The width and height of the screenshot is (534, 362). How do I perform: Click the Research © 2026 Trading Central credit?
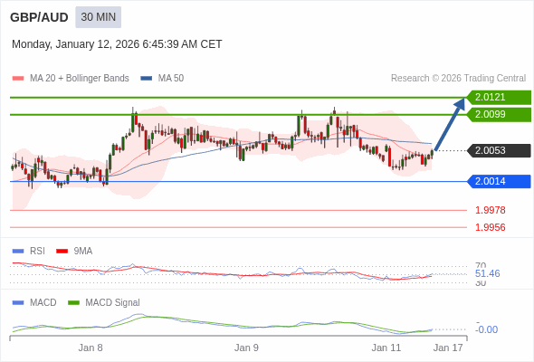click(458, 79)
